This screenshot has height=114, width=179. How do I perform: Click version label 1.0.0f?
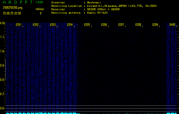tap(39, 2)
